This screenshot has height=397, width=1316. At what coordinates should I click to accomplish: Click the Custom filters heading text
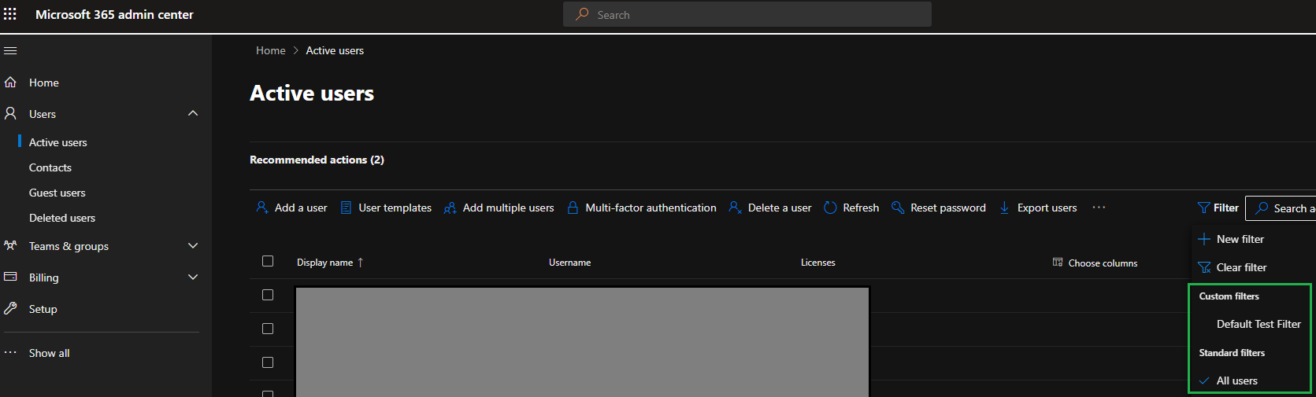(x=1229, y=296)
